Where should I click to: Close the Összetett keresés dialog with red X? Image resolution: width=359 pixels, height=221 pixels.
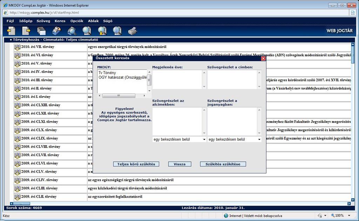coord(263,58)
